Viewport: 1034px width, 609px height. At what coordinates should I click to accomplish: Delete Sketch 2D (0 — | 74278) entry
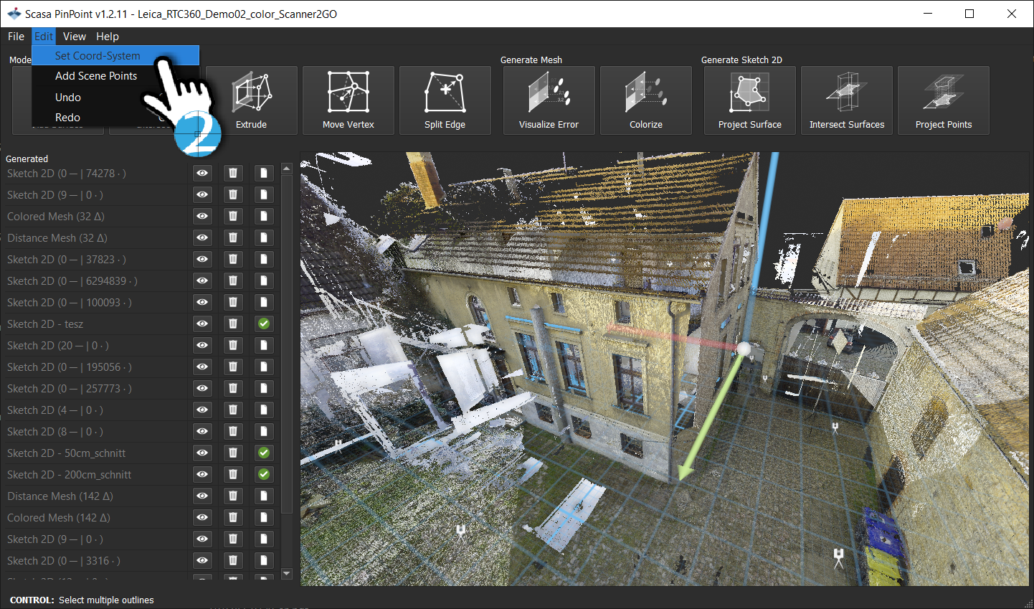pyautogui.click(x=233, y=173)
